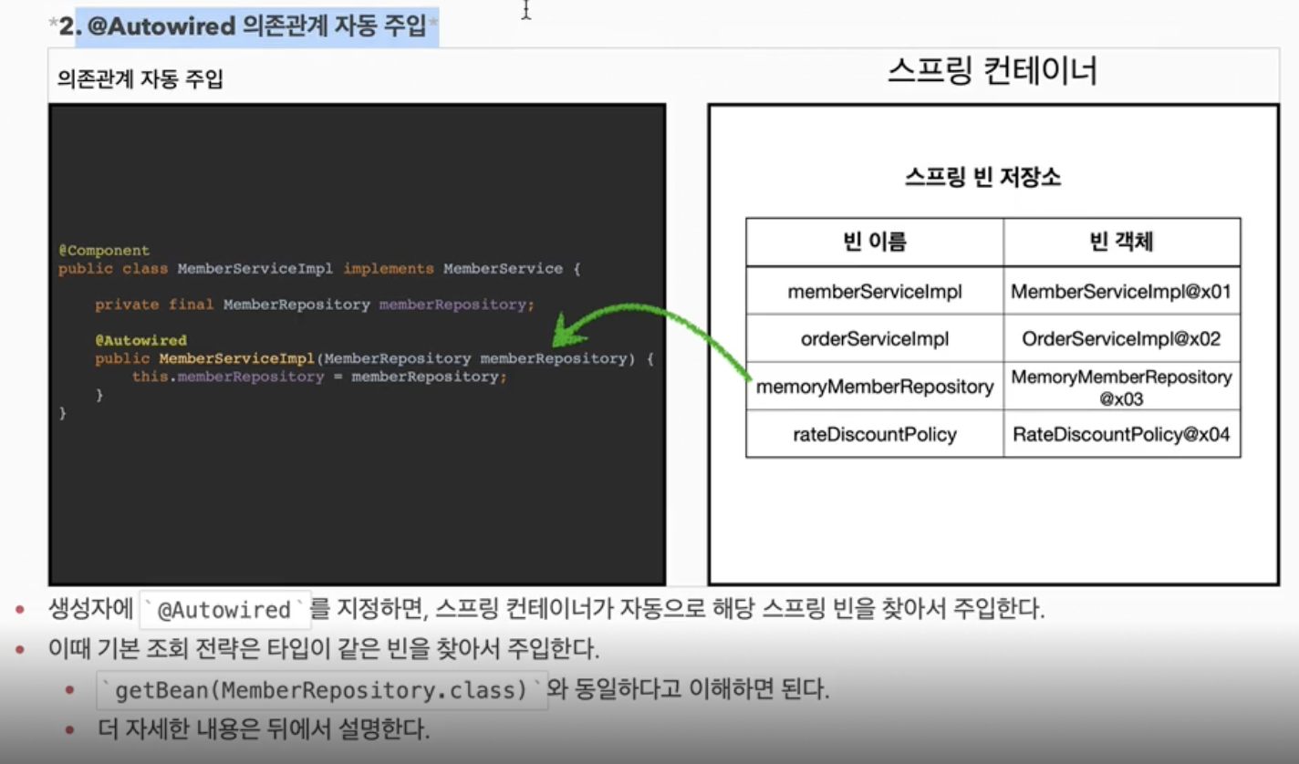This screenshot has height=764, width=1299.
Task: Click the '@Component' annotation in the code
Action: point(104,251)
